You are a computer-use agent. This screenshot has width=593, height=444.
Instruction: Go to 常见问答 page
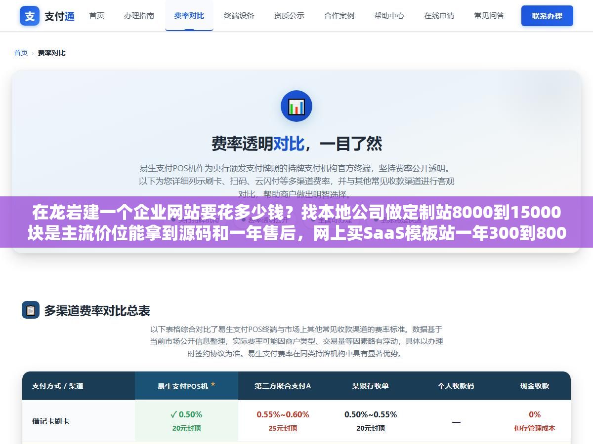coord(489,16)
